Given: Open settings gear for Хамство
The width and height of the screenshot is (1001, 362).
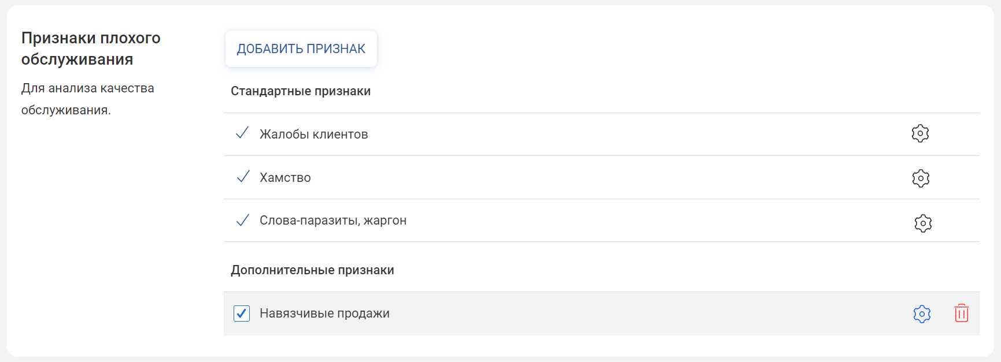Looking at the screenshot, I should pyautogui.click(x=920, y=178).
